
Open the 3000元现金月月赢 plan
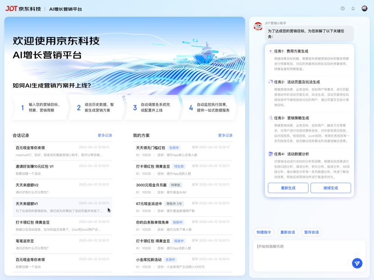coord(182,188)
